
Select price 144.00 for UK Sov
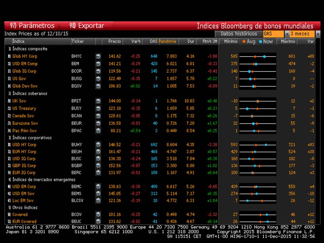115,101
